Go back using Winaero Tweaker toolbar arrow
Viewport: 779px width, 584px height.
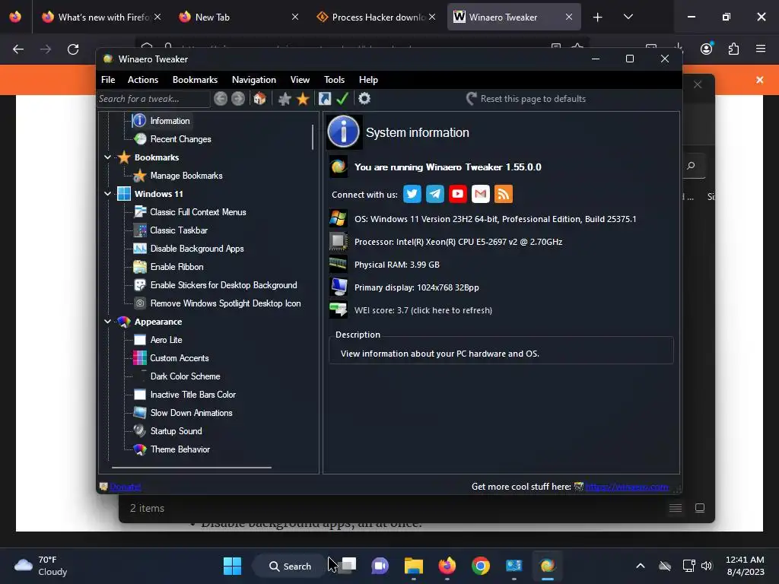point(221,99)
